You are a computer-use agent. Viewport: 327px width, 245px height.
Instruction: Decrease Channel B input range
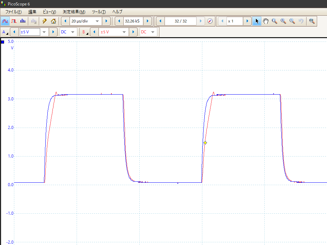[94, 32]
